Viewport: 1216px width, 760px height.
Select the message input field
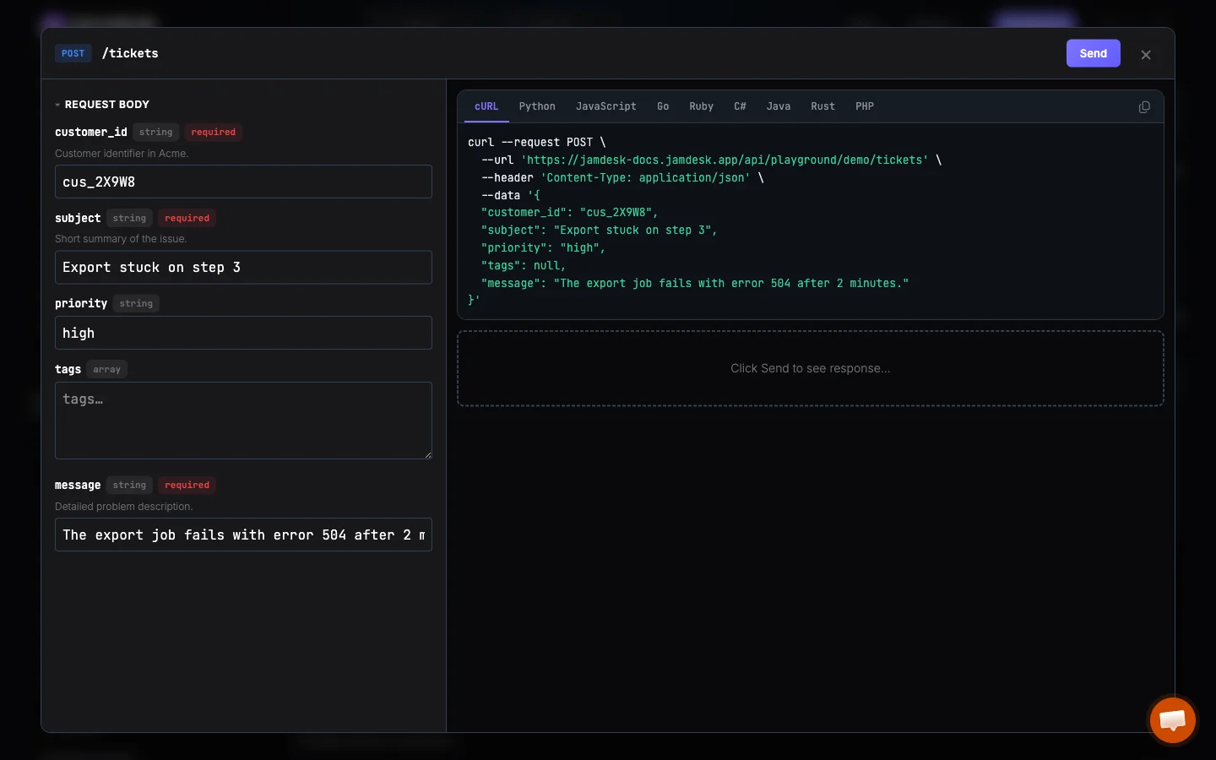(x=243, y=535)
